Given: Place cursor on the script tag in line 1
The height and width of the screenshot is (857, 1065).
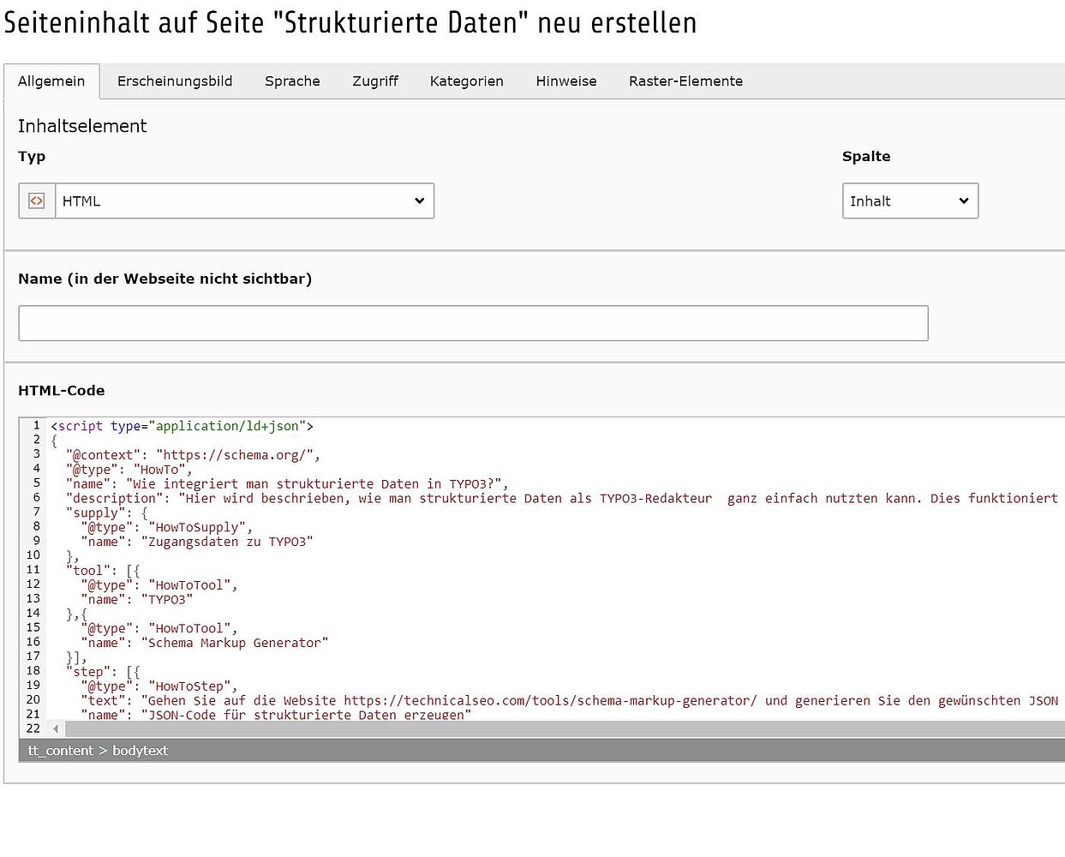Looking at the screenshot, I should click(x=81, y=426).
